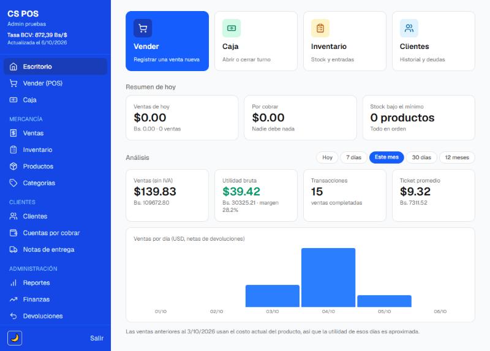Click Vender card title to register a sale
Image resolution: width=490 pixels, height=351 pixels.
point(146,47)
